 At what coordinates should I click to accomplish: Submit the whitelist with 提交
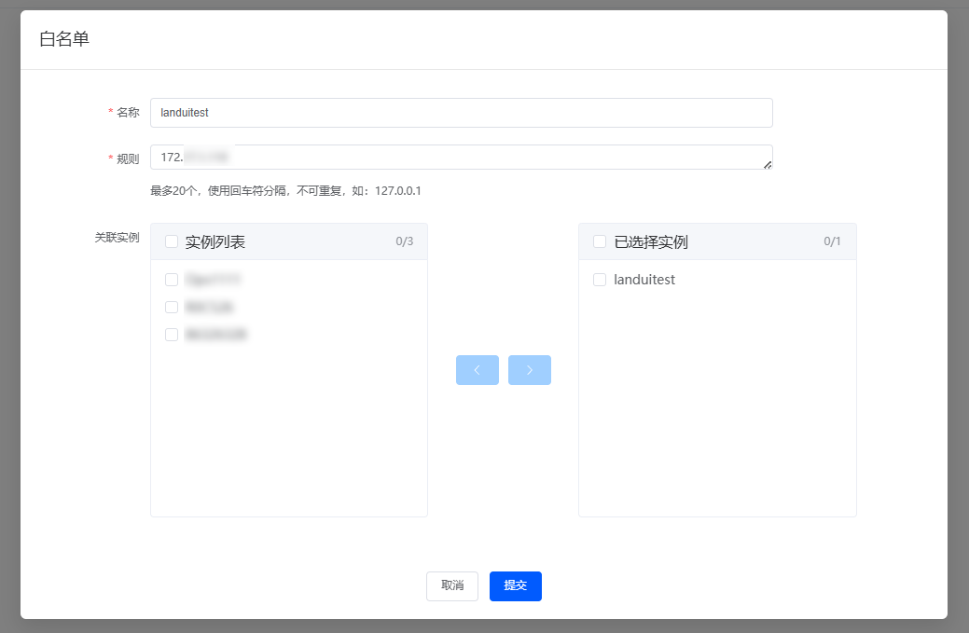[515, 585]
